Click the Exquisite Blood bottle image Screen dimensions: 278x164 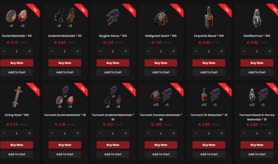coord(209,17)
